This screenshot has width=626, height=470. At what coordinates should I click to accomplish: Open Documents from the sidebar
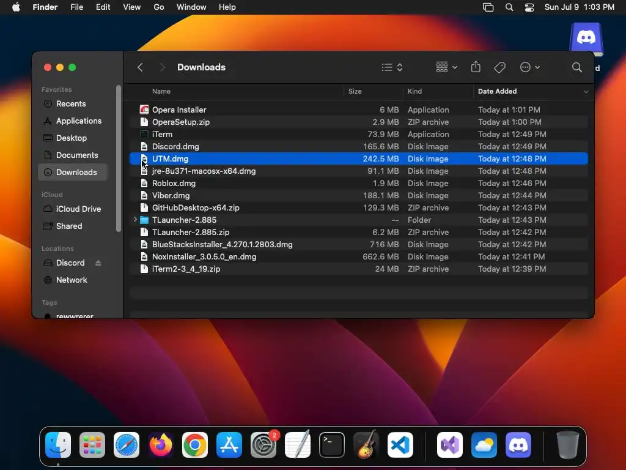tap(73, 155)
